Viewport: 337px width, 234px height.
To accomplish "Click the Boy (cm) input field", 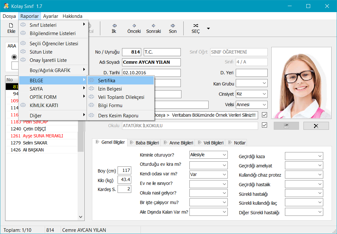I will coord(124,171).
